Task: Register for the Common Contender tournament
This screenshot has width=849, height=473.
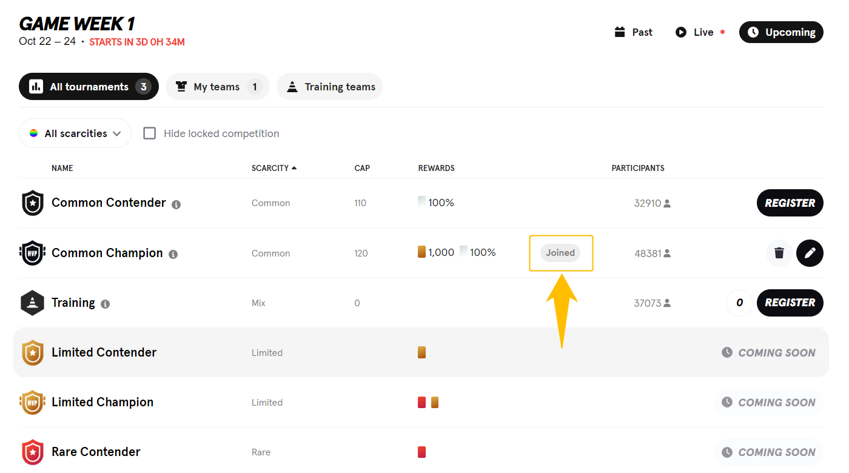Action: point(790,203)
